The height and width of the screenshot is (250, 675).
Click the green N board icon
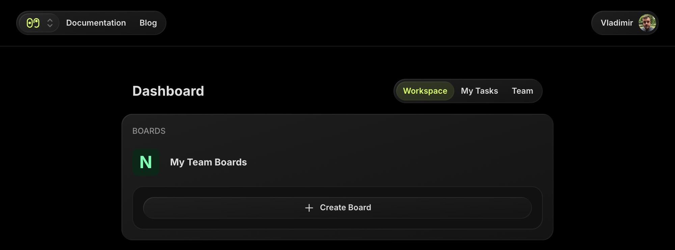(146, 162)
